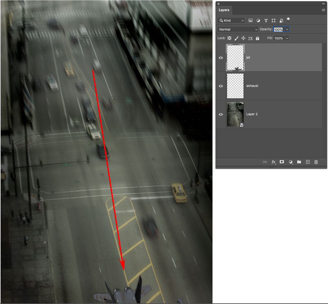Hide the jet layer
Image resolution: width=328 pixels, height=304 pixels.
[x=221, y=58]
